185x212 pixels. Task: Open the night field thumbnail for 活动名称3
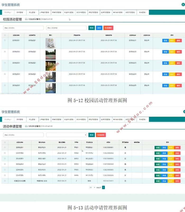(x=50, y=66)
